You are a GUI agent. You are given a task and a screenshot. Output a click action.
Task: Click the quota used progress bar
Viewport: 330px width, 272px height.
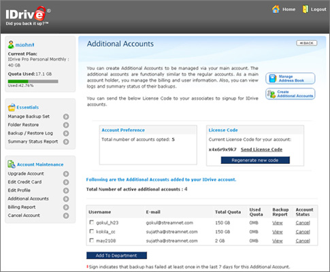click(33, 81)
